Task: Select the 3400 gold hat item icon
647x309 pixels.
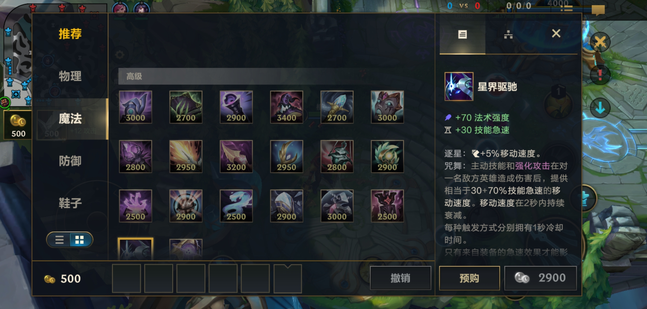Action: click(x=287, y=107)
